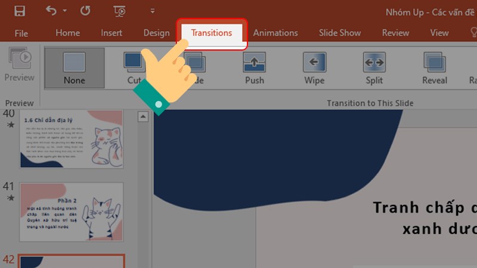
Task: Select the Reveal transition
Action: click(435, 68)
